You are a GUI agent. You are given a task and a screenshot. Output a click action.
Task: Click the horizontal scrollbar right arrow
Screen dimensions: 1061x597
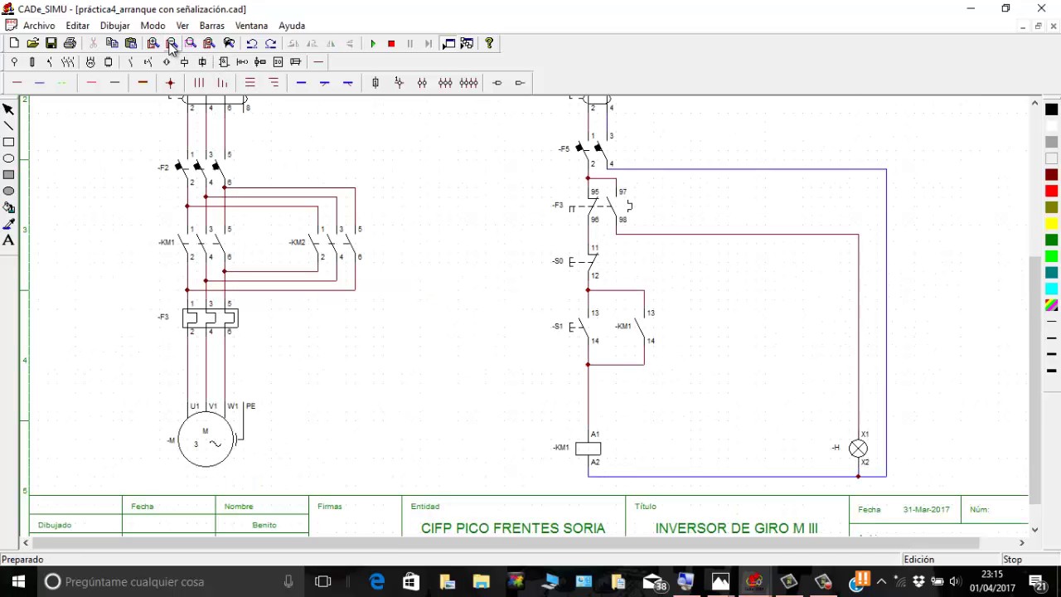1021,543
